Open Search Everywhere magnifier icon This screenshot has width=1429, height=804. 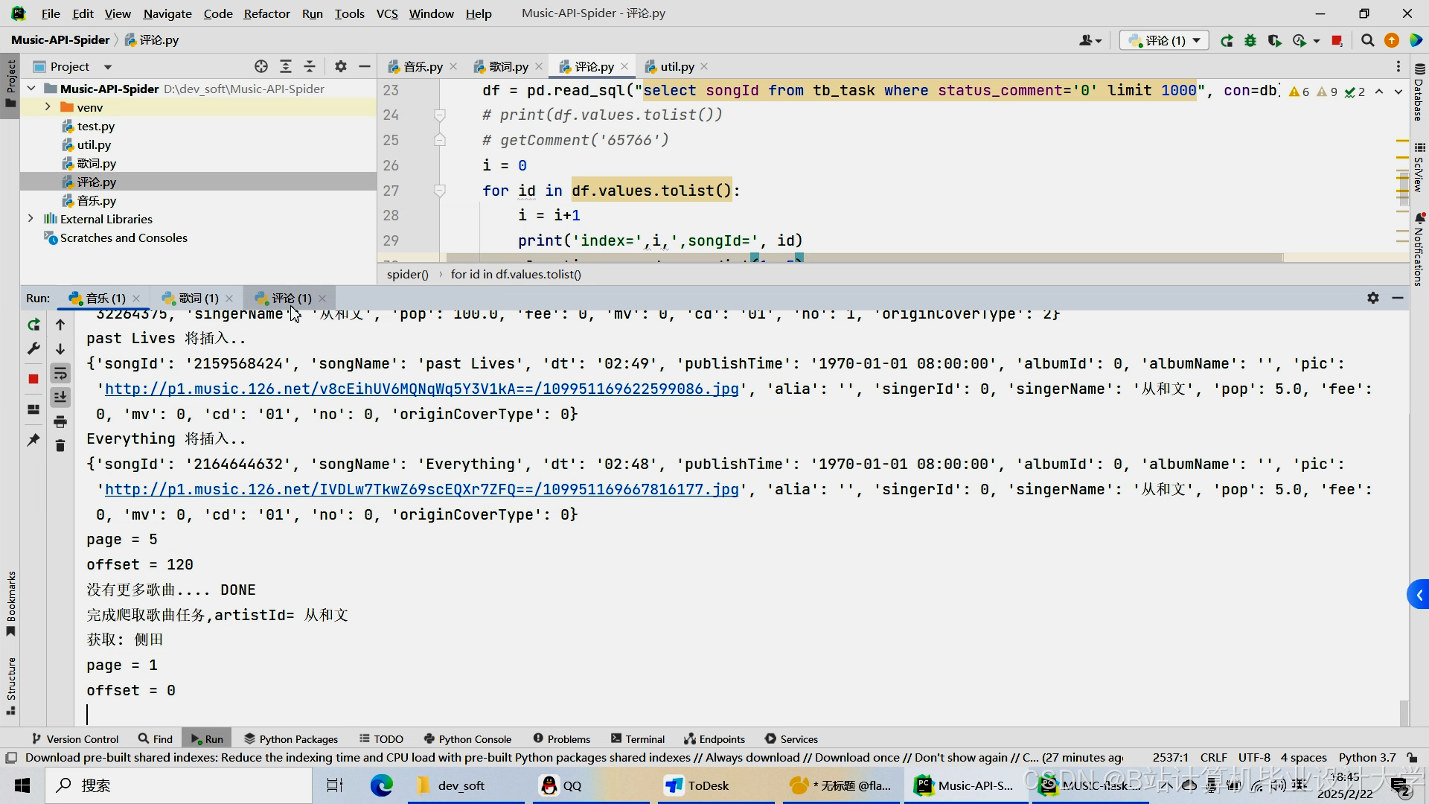[x=1367, y=41]
